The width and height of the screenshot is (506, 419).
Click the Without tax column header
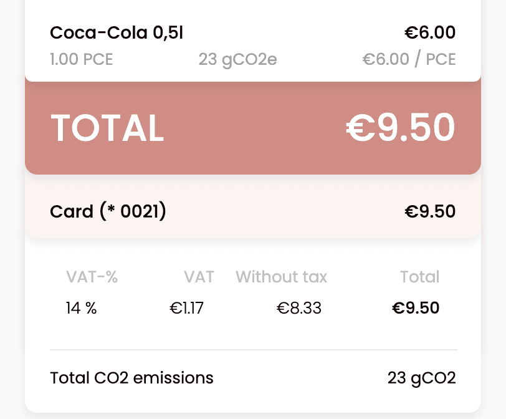(281, 277)
